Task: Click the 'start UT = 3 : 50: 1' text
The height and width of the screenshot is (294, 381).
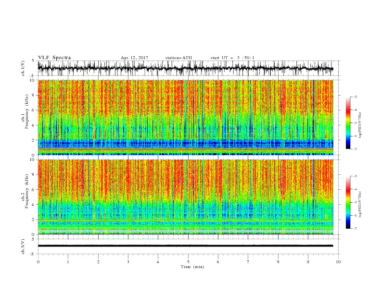Action: click(232, 58)
